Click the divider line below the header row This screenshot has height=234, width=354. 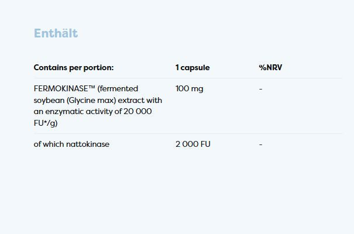click(187, 78)
